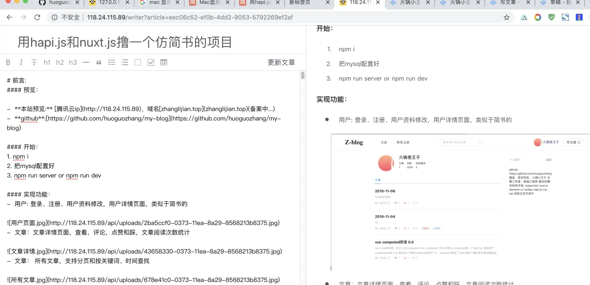Click 更新文章 to update the article
This screenshot has width=590, height=285.
[281, 63]
